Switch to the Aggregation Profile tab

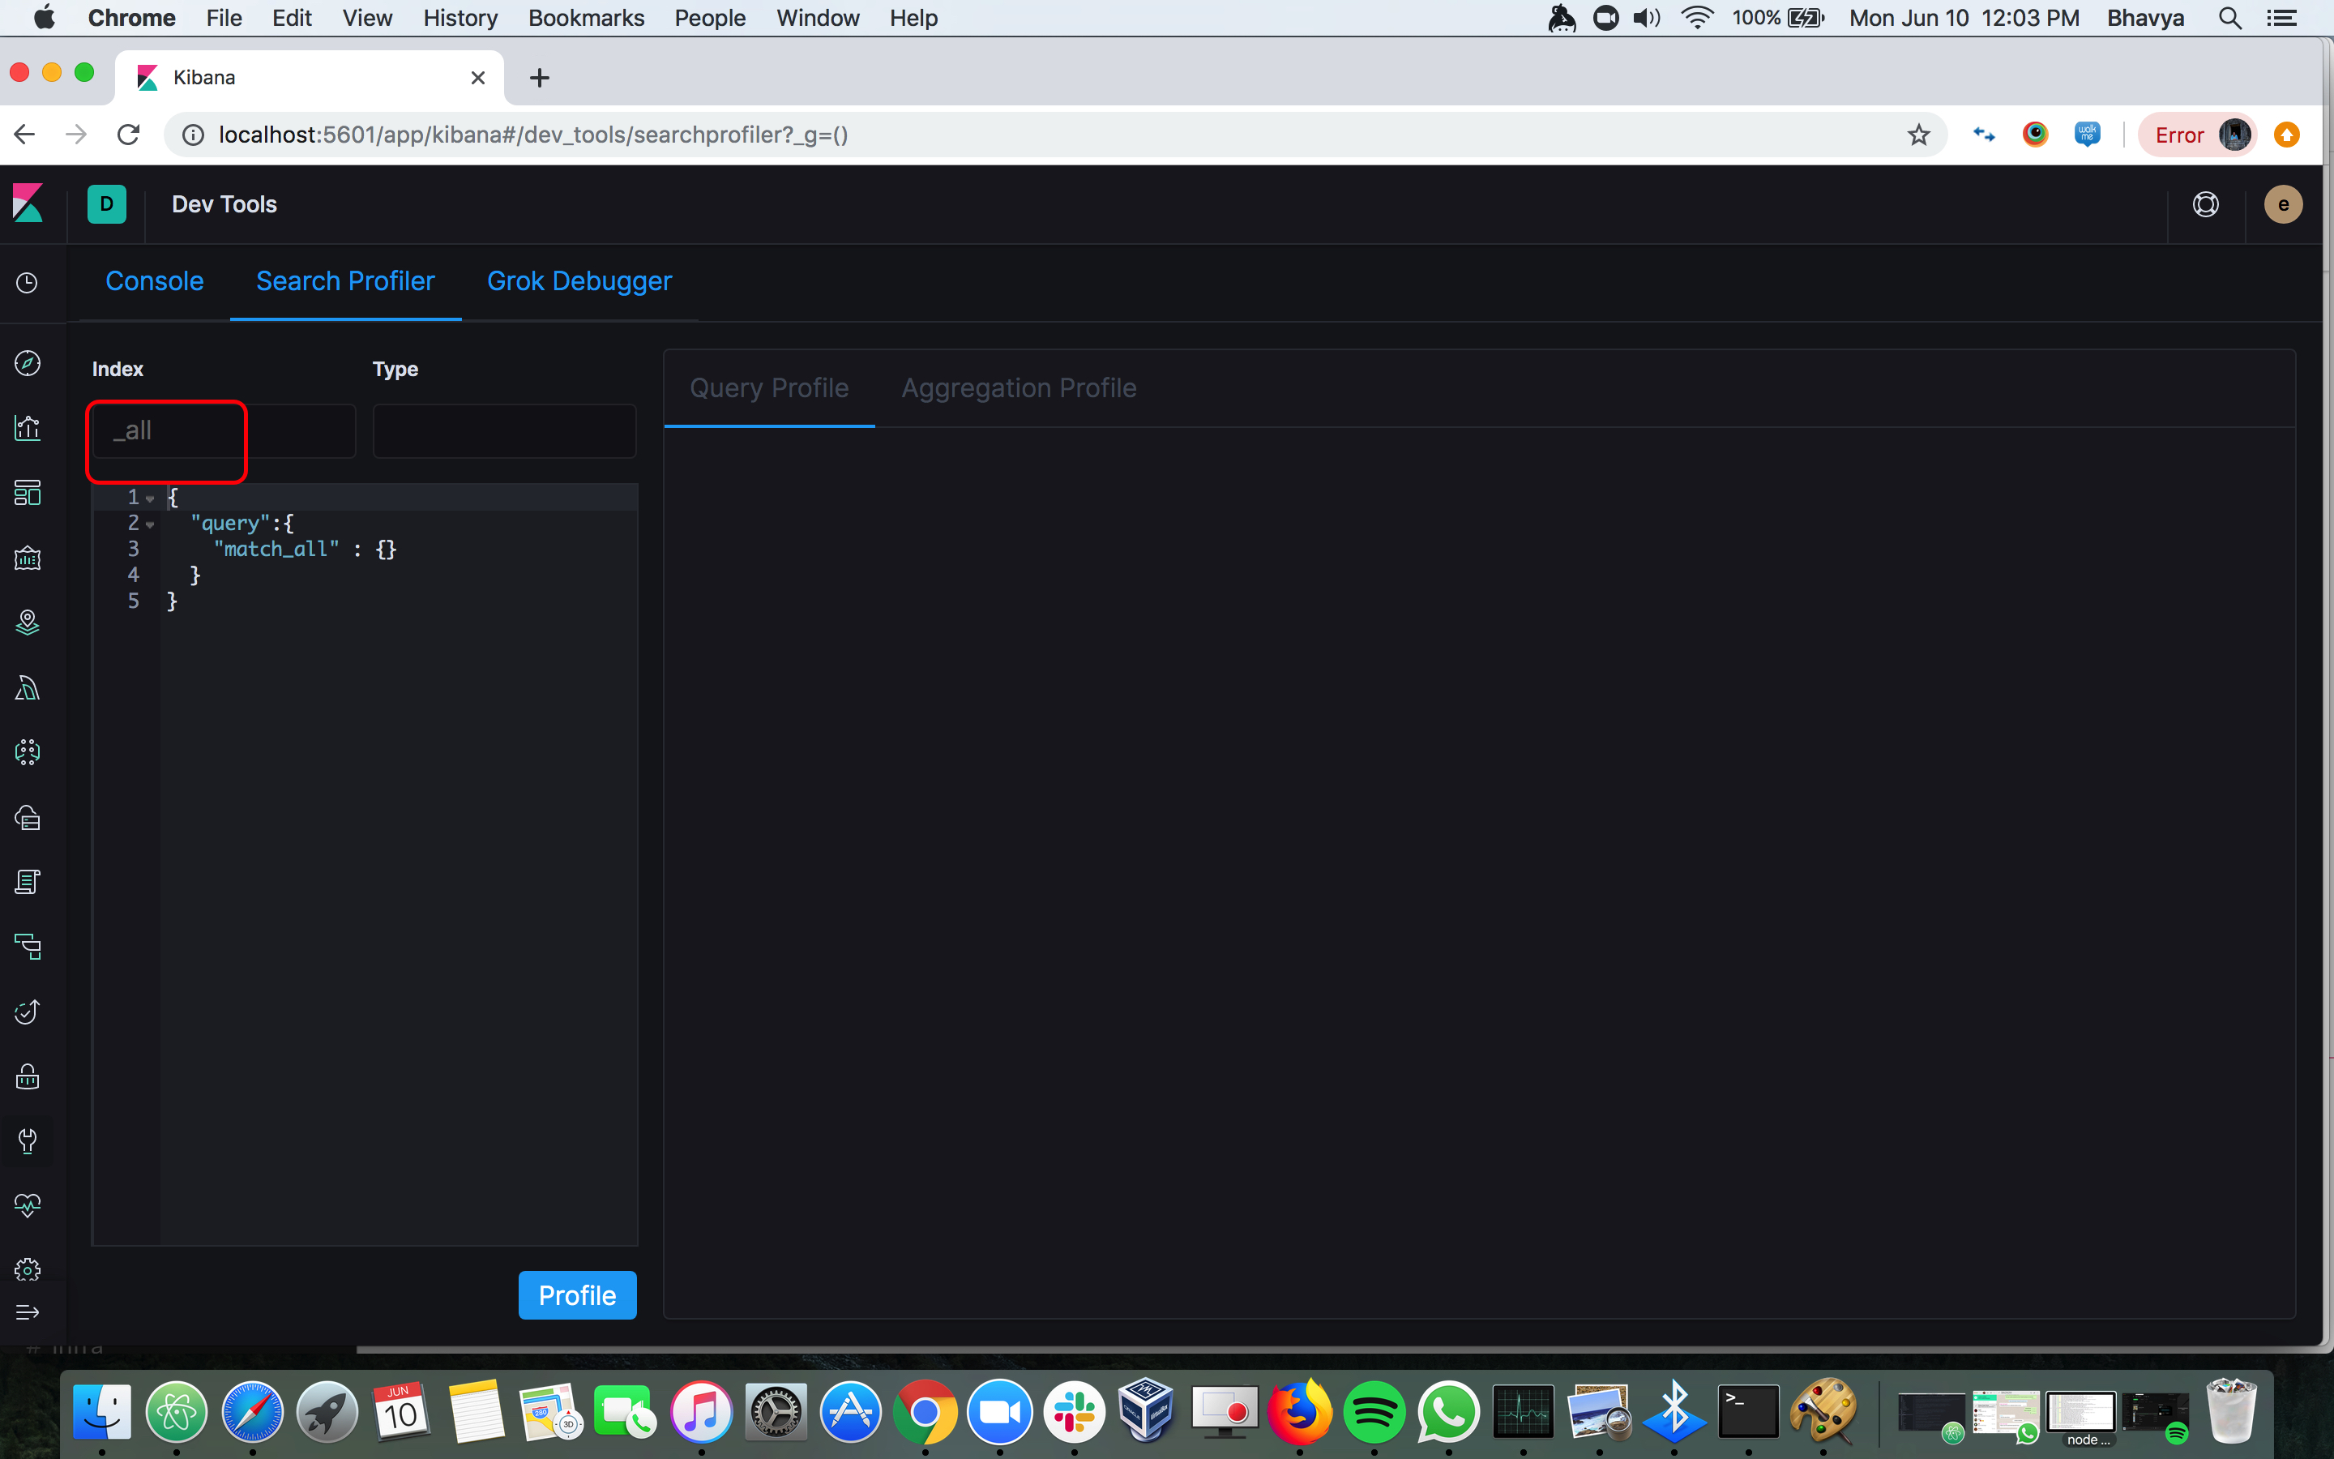(1019, 387)
